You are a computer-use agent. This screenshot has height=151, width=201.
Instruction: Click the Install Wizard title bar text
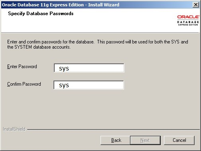click(61, 5)
